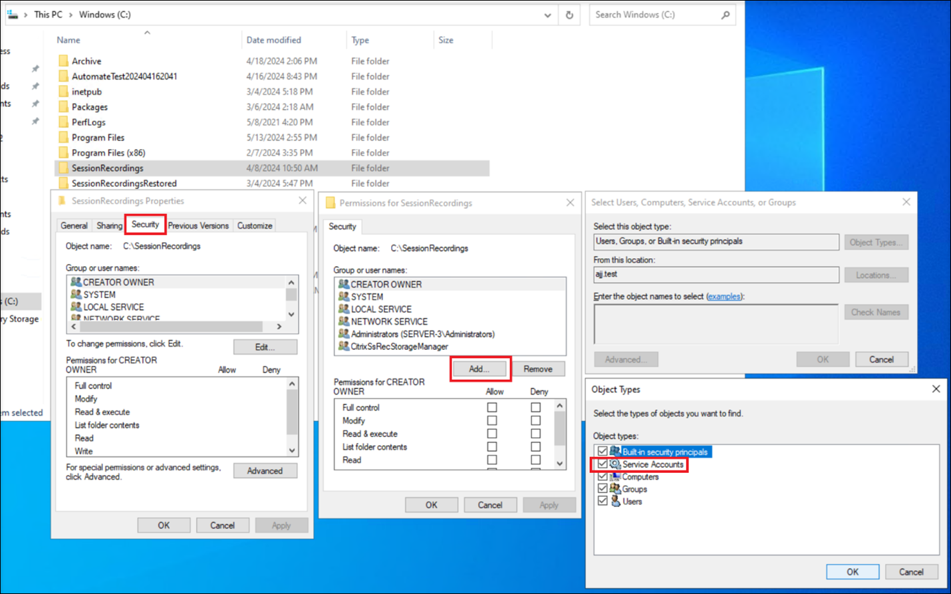The height and width of the screenshot is (594, 951).
Task: Refresh the Windows (C:) folder view
Action: 569,14
